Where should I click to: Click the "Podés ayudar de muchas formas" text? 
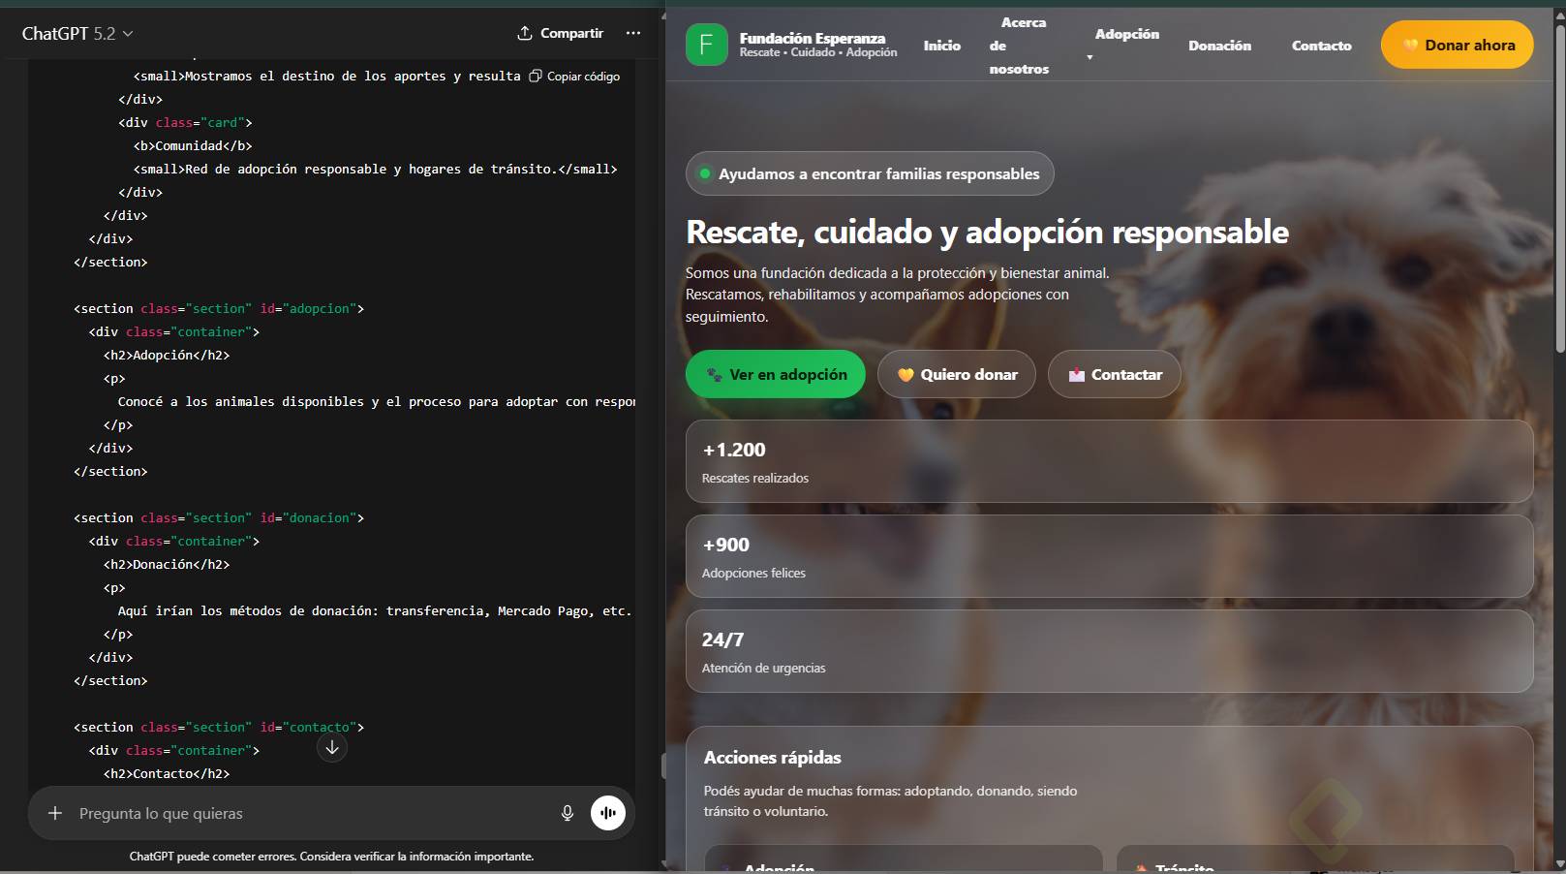(891, 801)
